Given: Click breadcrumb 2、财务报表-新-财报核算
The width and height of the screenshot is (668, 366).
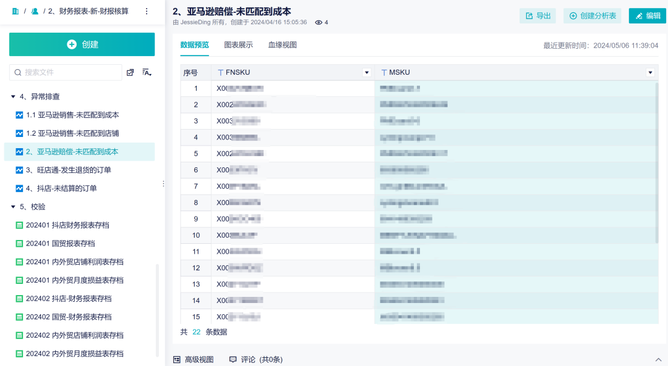Looking at the screenshot, I should pyautogui.click(x=88, y=11).
